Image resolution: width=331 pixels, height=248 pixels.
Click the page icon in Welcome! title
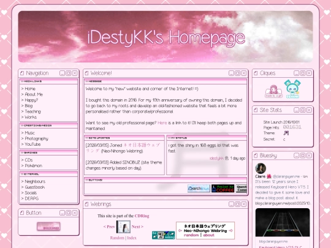tap(86, 73)
